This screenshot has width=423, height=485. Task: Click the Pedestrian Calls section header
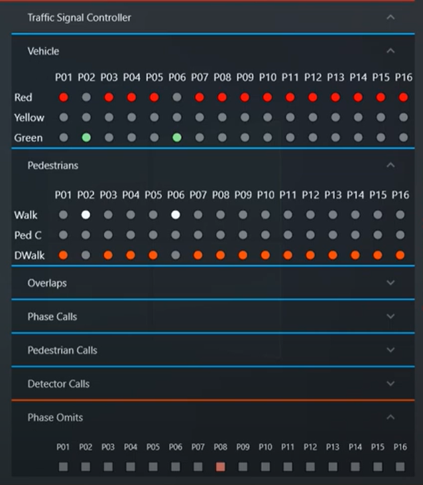[62, 350]
